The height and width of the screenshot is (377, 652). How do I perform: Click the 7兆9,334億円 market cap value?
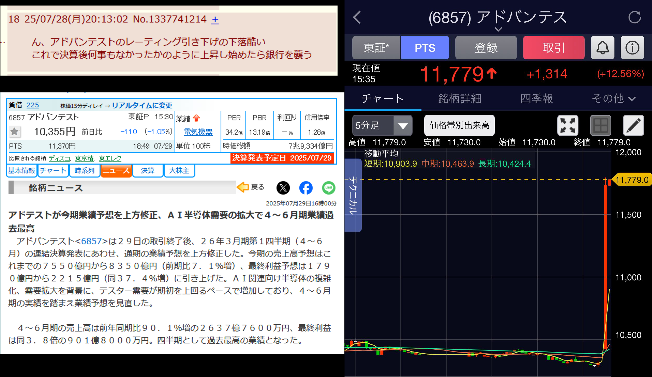tap(311, 146)
